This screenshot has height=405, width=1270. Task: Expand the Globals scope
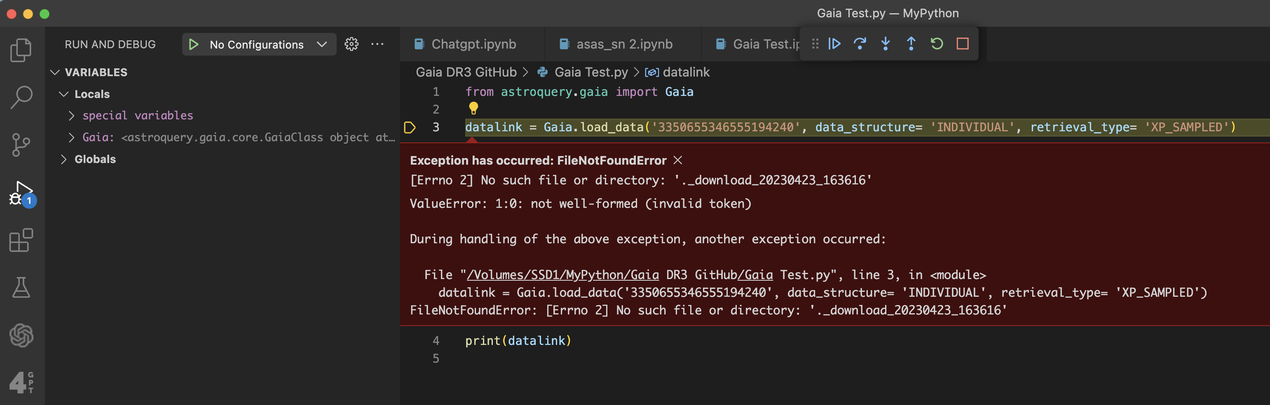[63, 159]
